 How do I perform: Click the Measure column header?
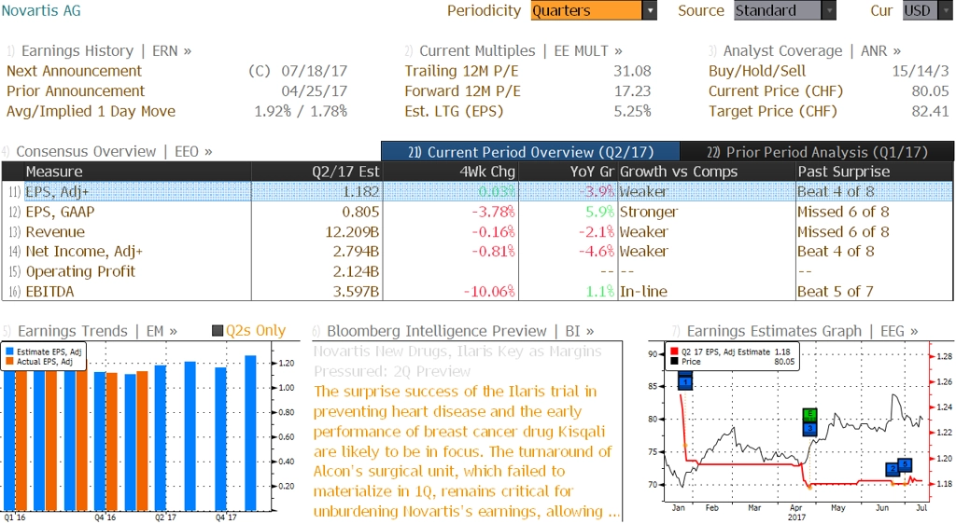[x=137, y=172]
